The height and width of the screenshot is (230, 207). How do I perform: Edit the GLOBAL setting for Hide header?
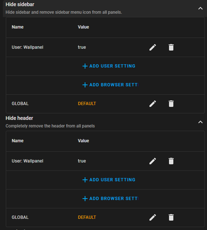click(x=153, y=217)
